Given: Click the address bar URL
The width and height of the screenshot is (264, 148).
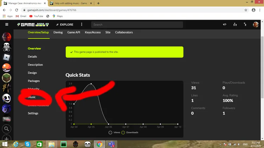Looking at the screenshot, I should coord(52,10).
